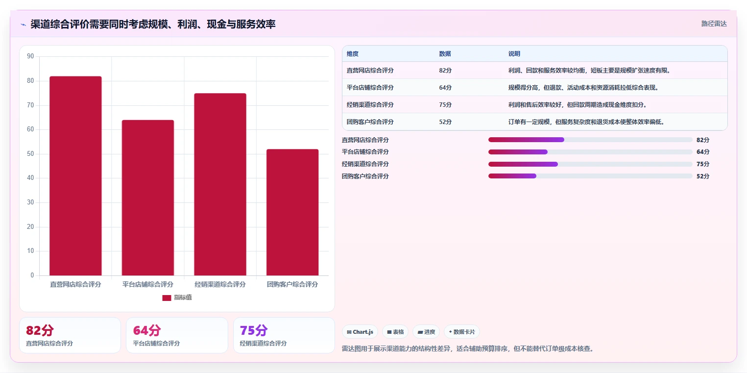Screen dimensions: 747x373
Task: Click the 82分 progress bar for 直营网店
Action: (590, 140)
